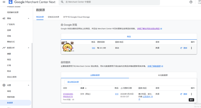Collapse the 营销 sidebar section
The image size is (201, 108).
coord(28,18)
